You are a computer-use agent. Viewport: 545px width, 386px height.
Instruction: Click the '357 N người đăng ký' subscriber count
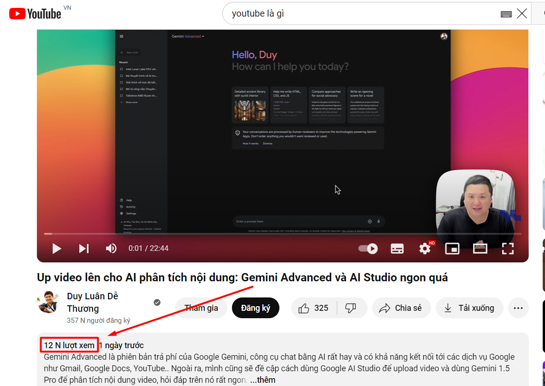click(x=98, y=320)
